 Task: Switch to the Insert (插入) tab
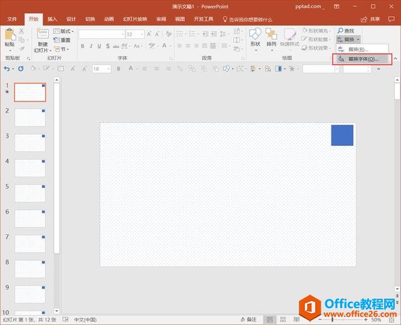(52, 19)
